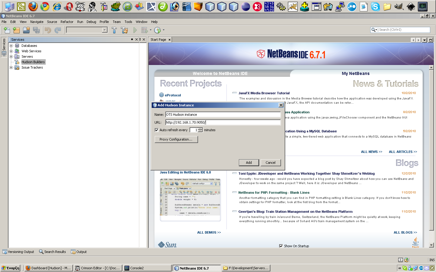Viewport: 436px width, 272px height.
Task: Expand the Web Services tree node
Action: click(11, 51)
